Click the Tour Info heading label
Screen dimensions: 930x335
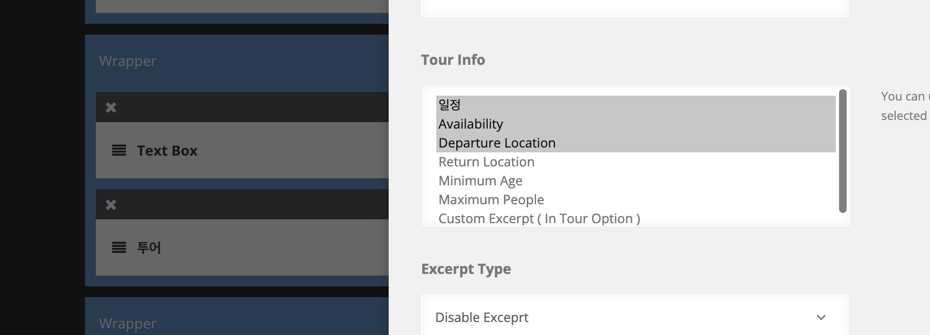tap(453, 60)
